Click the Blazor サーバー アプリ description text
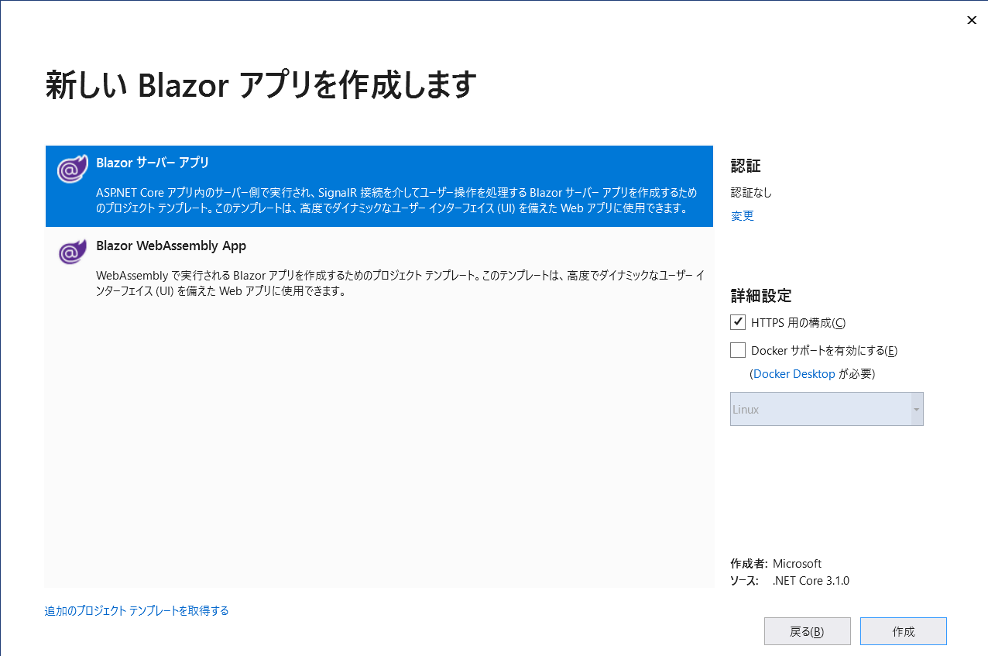Screen dimensions: 988x656 coord(396,200)
